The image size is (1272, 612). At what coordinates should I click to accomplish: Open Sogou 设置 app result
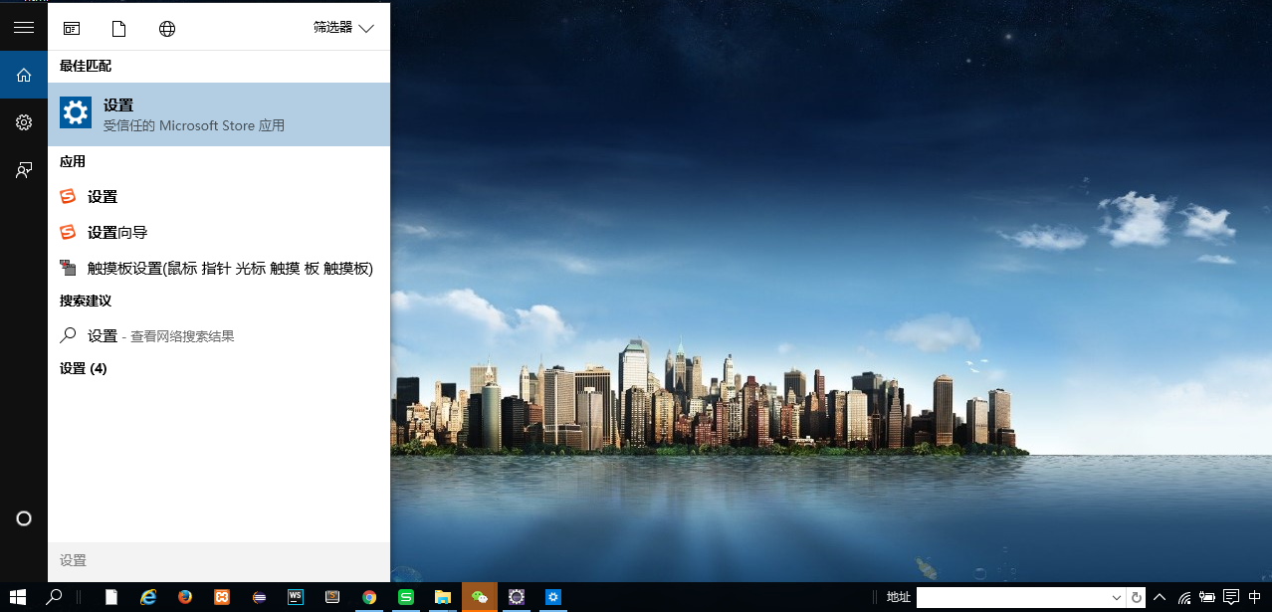click(219, 197)
